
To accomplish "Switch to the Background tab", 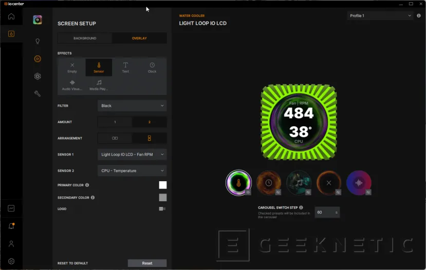I will 85,38.
